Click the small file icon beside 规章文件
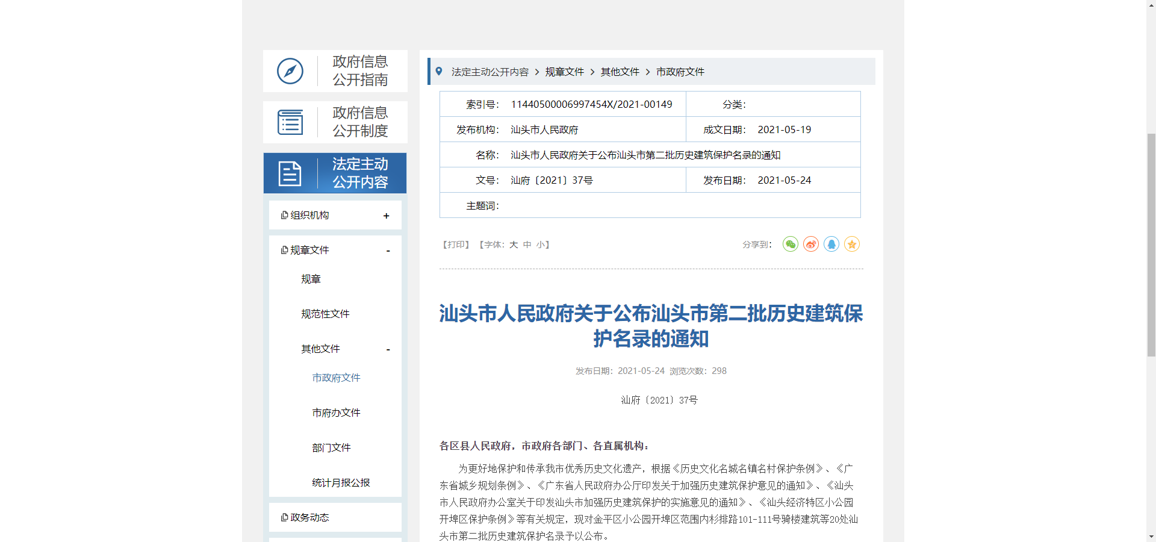The height and width of the screenshot is (542, 1156). (x=284, y=250)
